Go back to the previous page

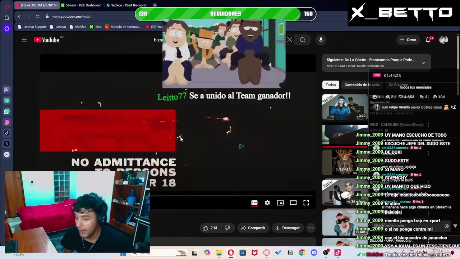coord(19,16)
